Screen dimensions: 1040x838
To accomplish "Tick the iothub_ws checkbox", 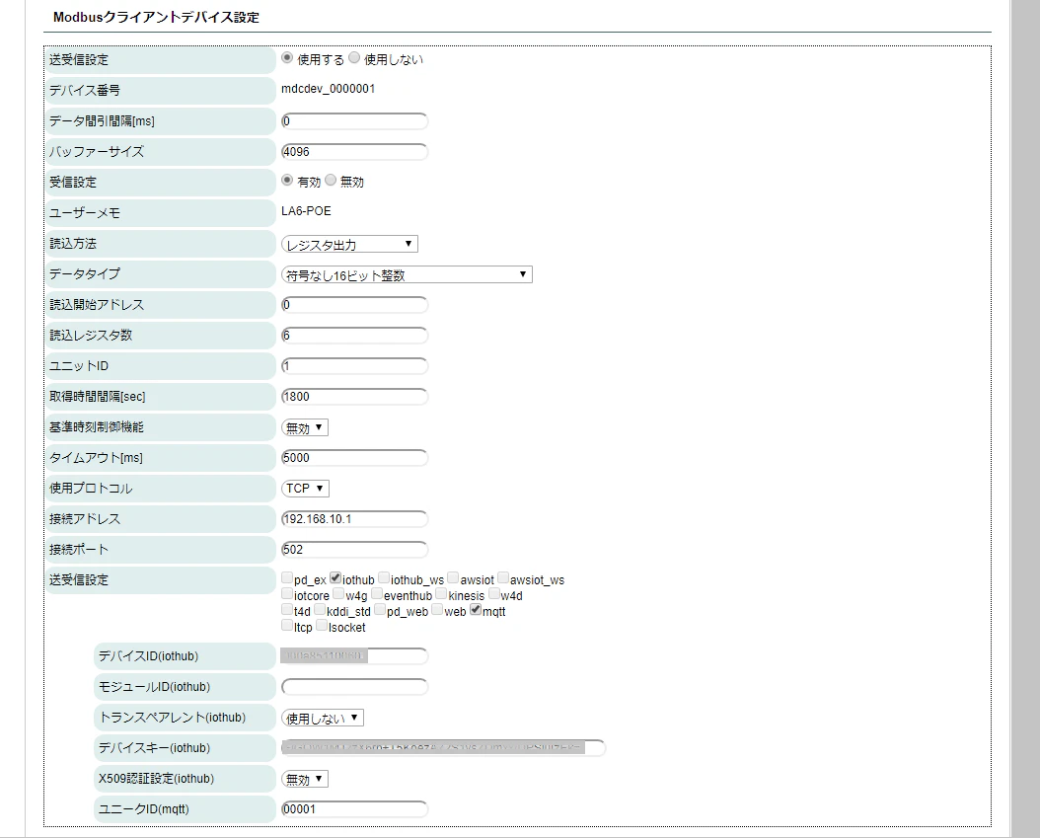I will [x=384, y=577].
